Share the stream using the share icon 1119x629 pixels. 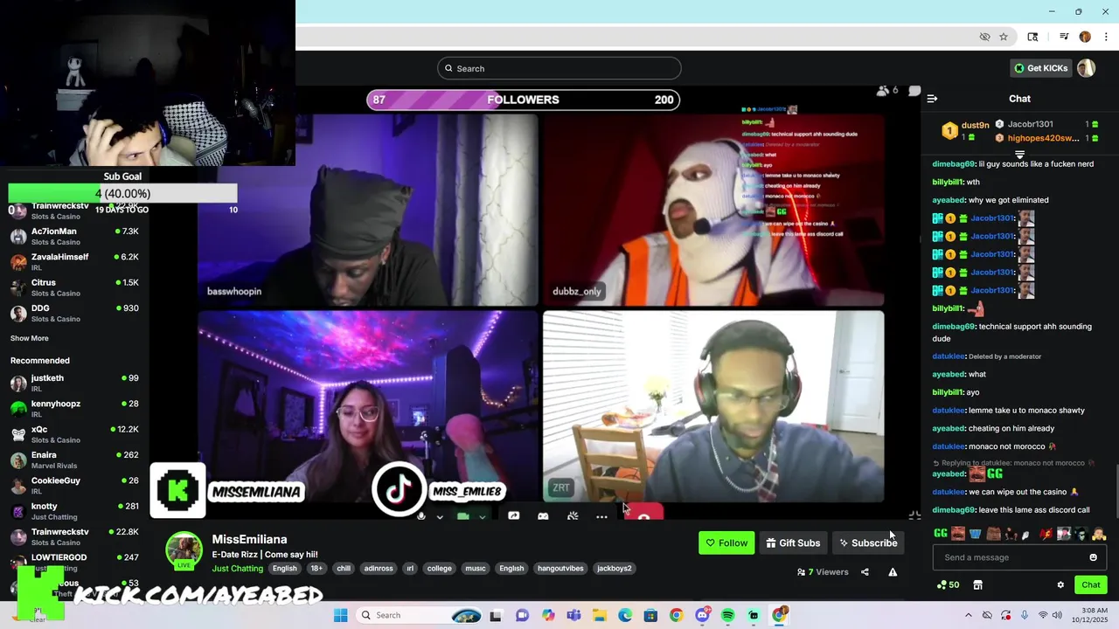865,572
